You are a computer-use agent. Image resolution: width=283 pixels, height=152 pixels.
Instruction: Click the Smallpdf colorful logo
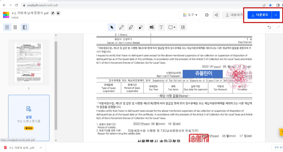(x=6, y=15)
